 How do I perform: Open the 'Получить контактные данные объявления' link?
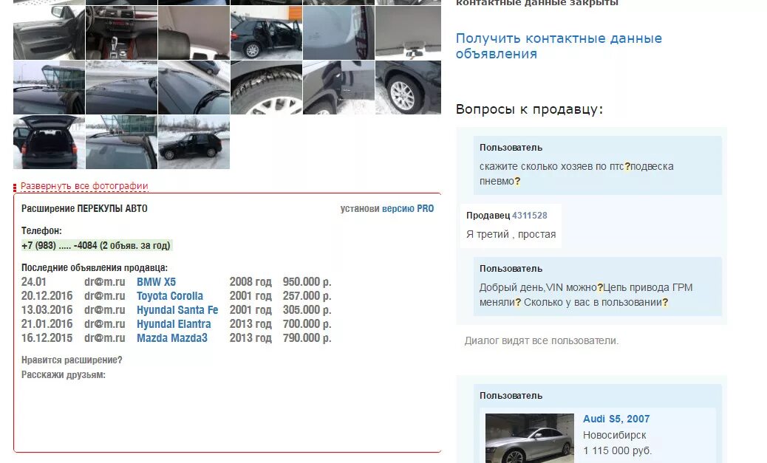559,46
